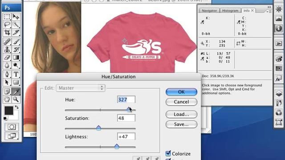Open the Histogram icon in dock
Viewport: 285px width, 160px height.
point(279,19)
